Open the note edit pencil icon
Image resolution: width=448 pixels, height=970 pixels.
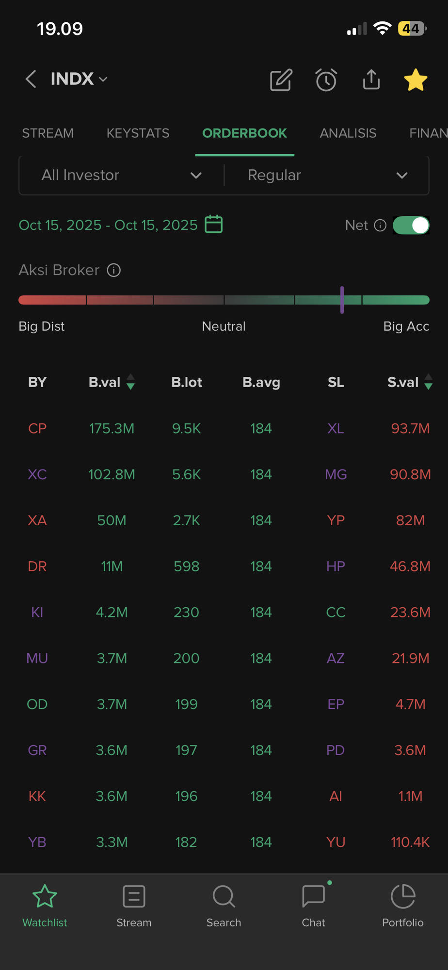(x=281, y=80)
